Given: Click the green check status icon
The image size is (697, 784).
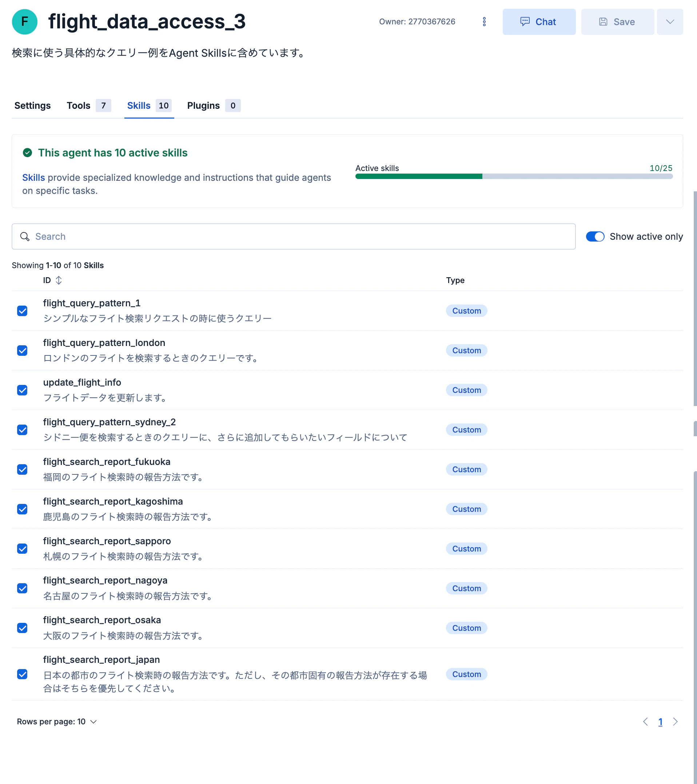Looking at the screenshot, I should (28, 153).
